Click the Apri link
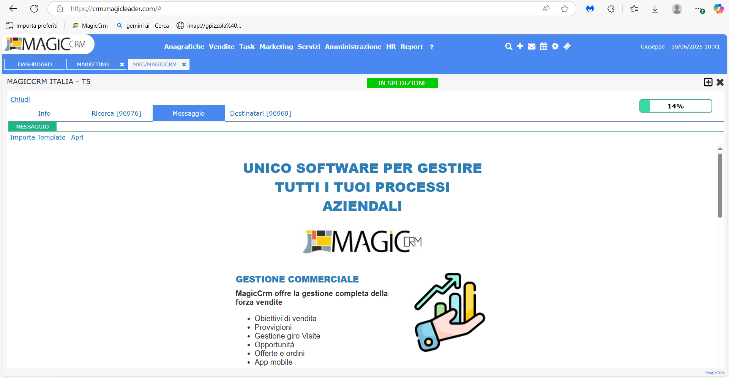The width and height of the screenshot is (729, 378). (x=77, y=137)
